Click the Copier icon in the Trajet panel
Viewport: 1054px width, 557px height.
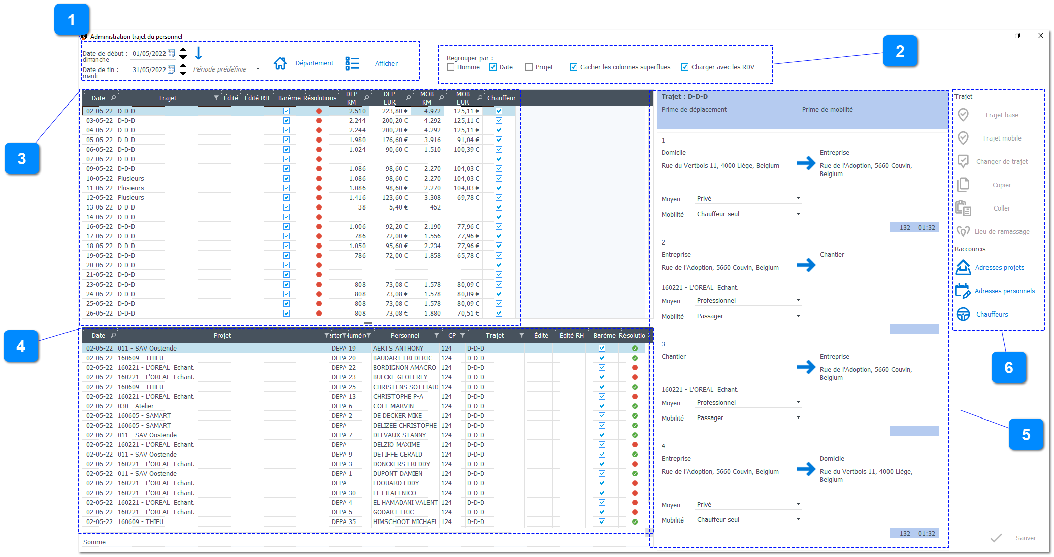point(963,185)
